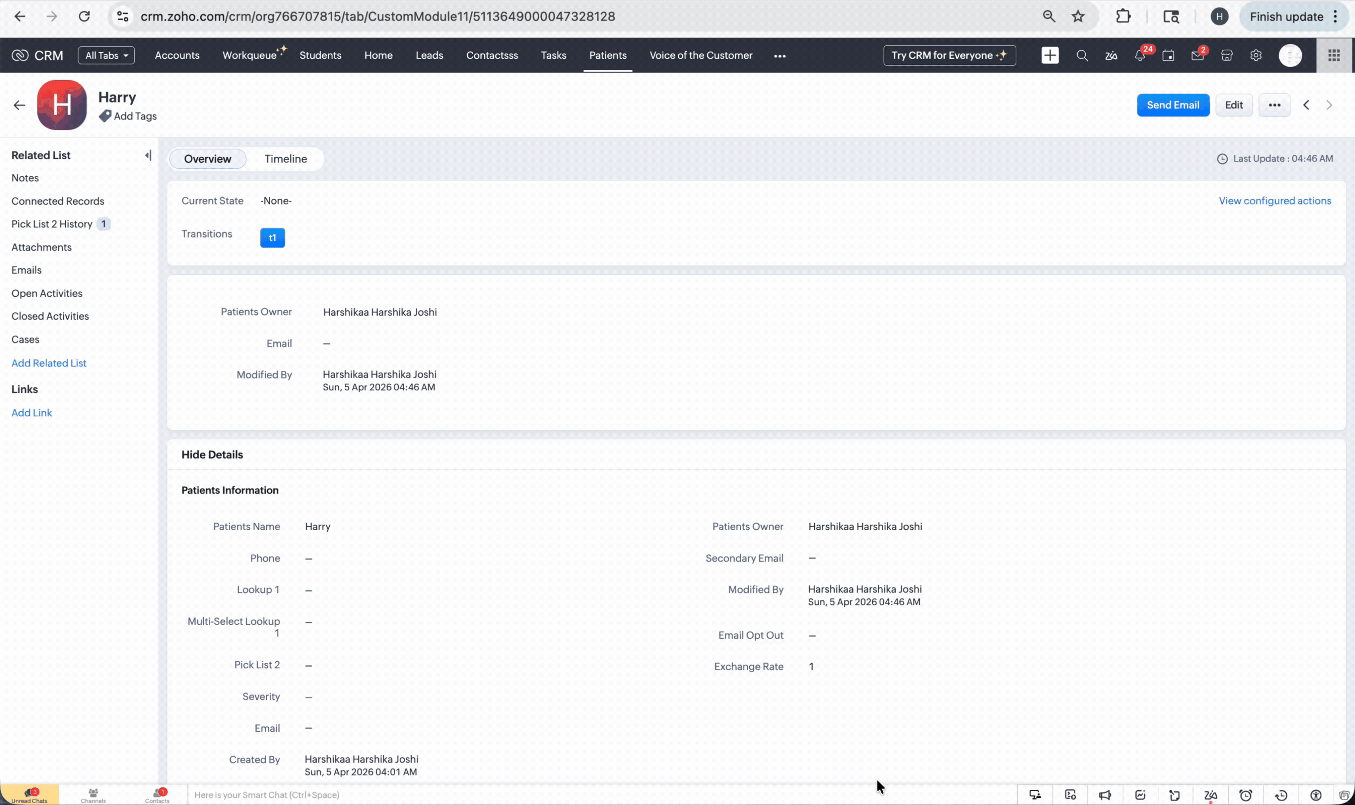The width and height of the screenshot is (1355, 805).
Task: Open the mail icon with red badge
Action: (x=1197, y=56)
